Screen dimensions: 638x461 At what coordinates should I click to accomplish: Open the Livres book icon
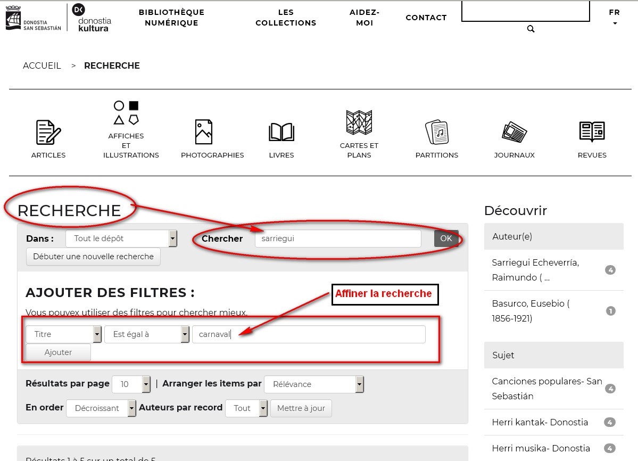[x=281, y=132]
